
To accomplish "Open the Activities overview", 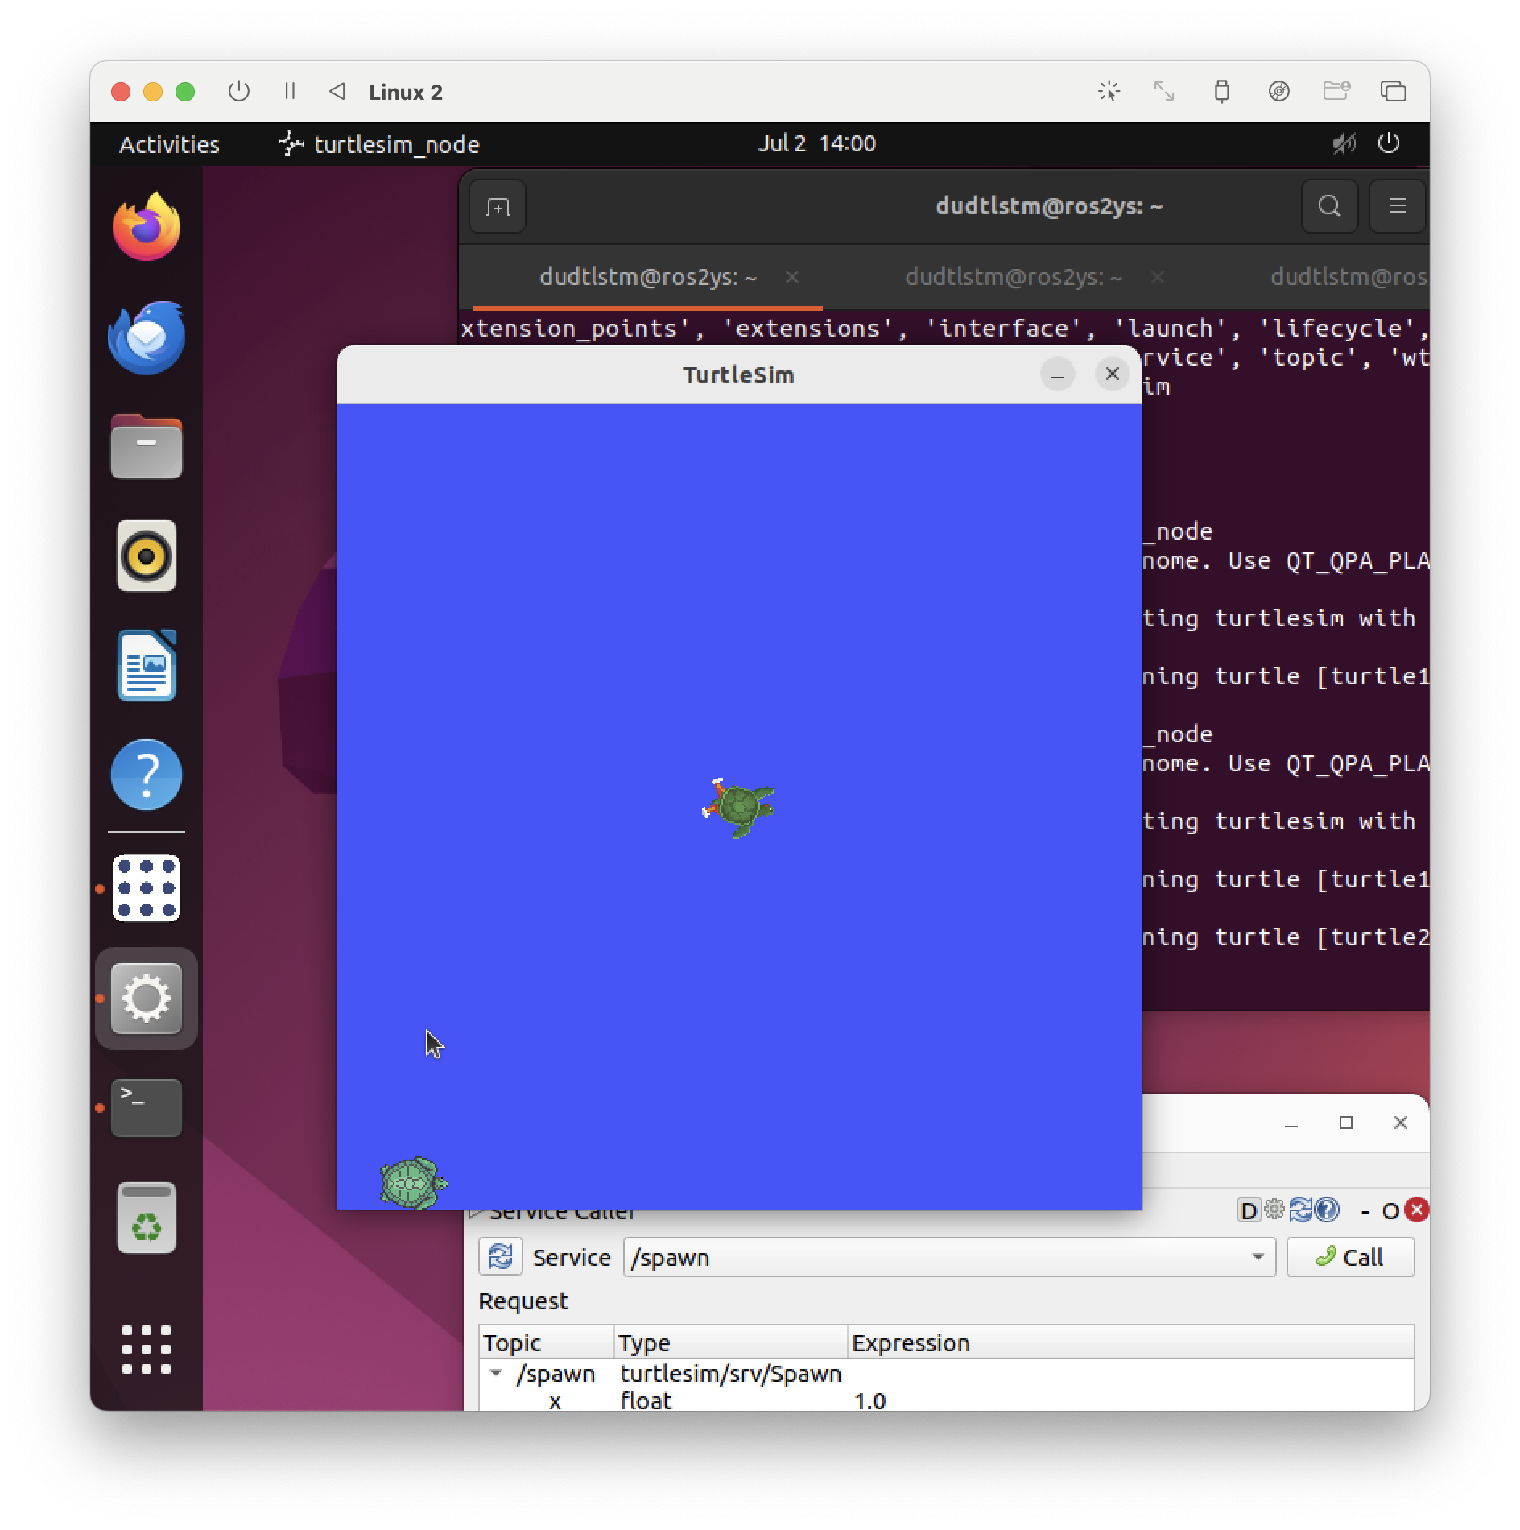I will click(x=169, y=144).
